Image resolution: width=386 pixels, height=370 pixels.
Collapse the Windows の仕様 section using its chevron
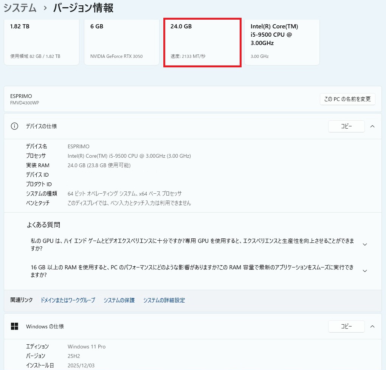[x=372, y=326]
